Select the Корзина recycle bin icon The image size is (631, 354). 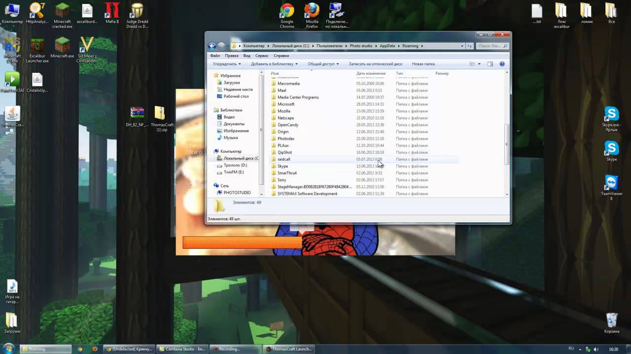(x=611, y=323)
